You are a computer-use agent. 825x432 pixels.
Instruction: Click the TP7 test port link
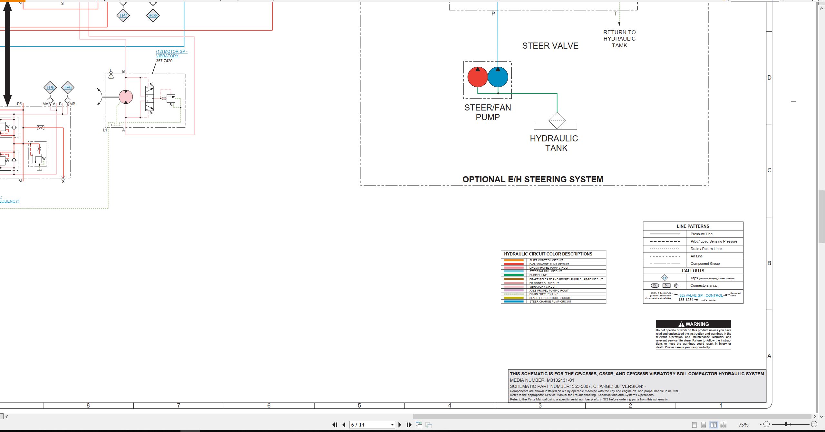click(123, 15)
